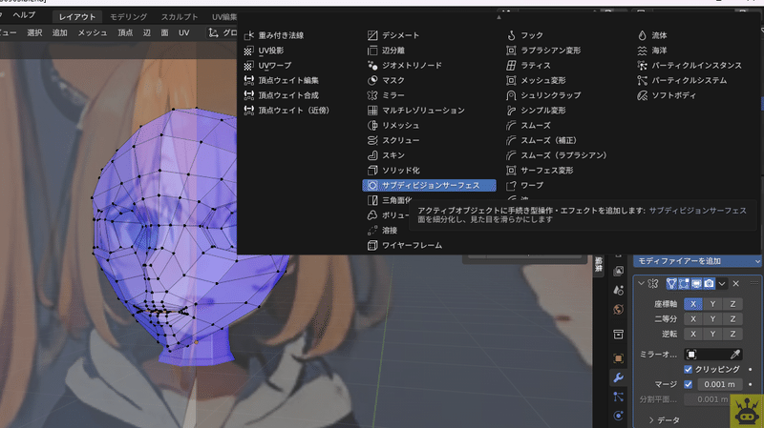Expand the データ section
The width and height of the screenshot is (764, 428).
coord(664,420)
